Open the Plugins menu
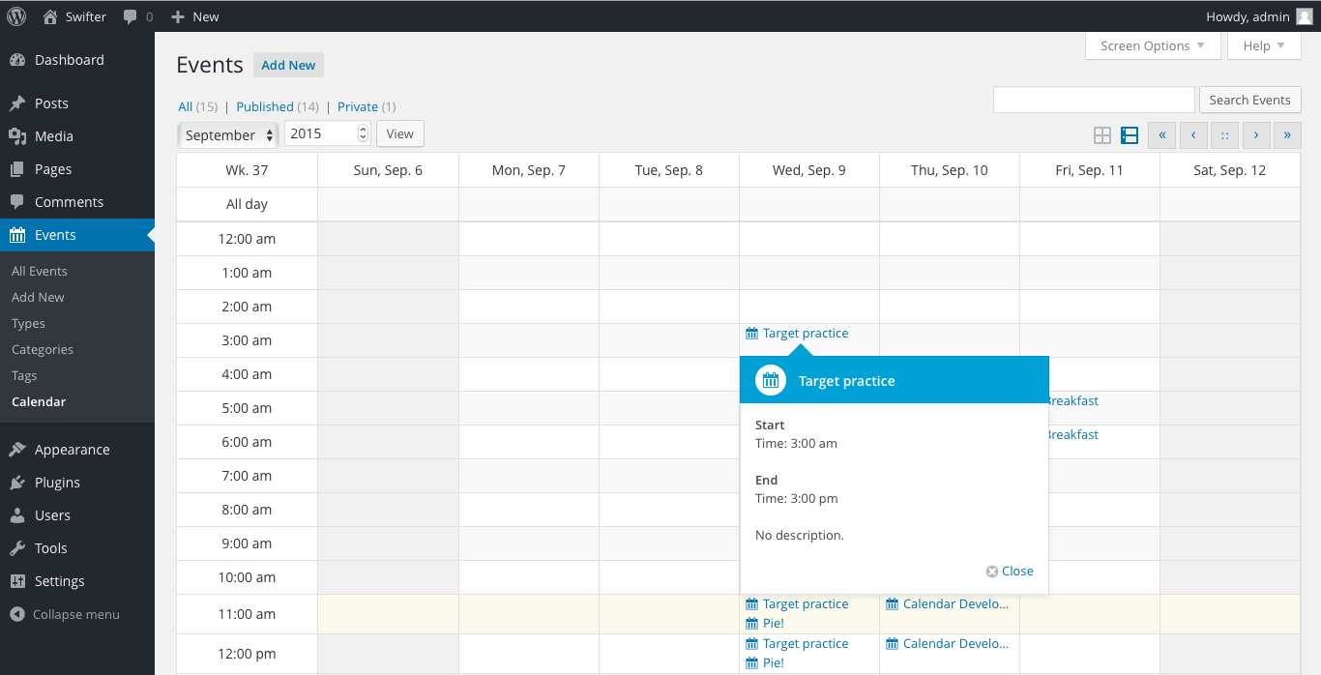Image resolution: width=1321 pixels, height=675 pixels. click(77, 483)
